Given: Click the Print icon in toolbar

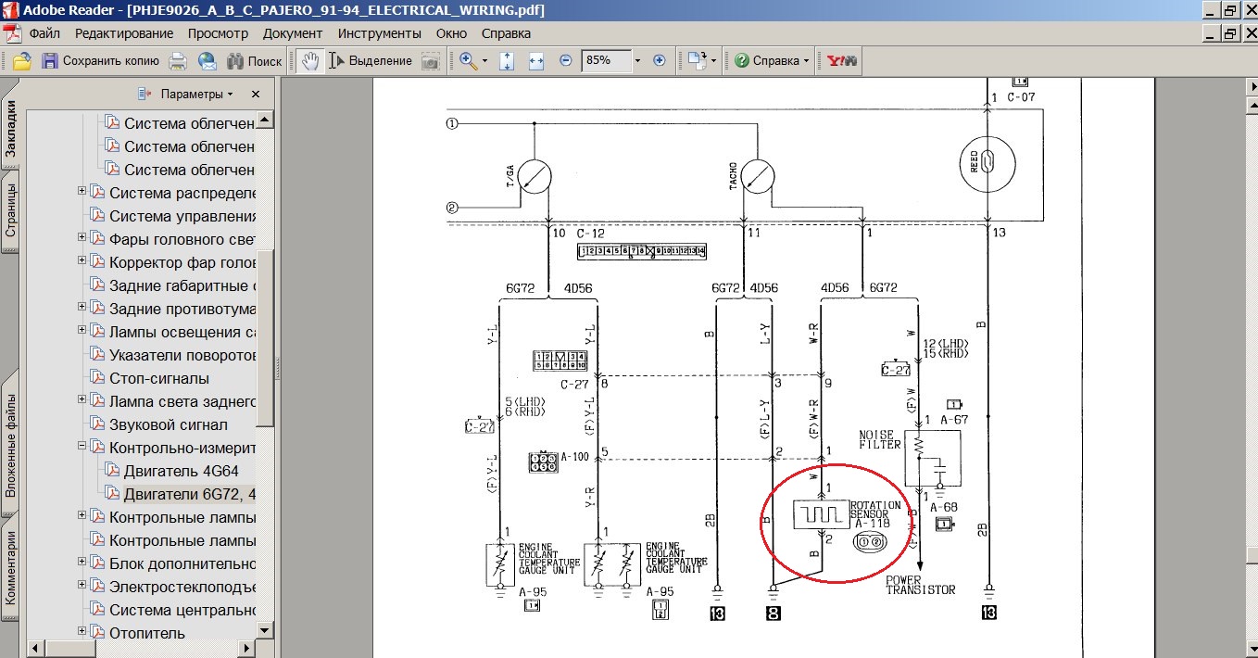Looking at the screenshot, I should [x=178, y=61].
